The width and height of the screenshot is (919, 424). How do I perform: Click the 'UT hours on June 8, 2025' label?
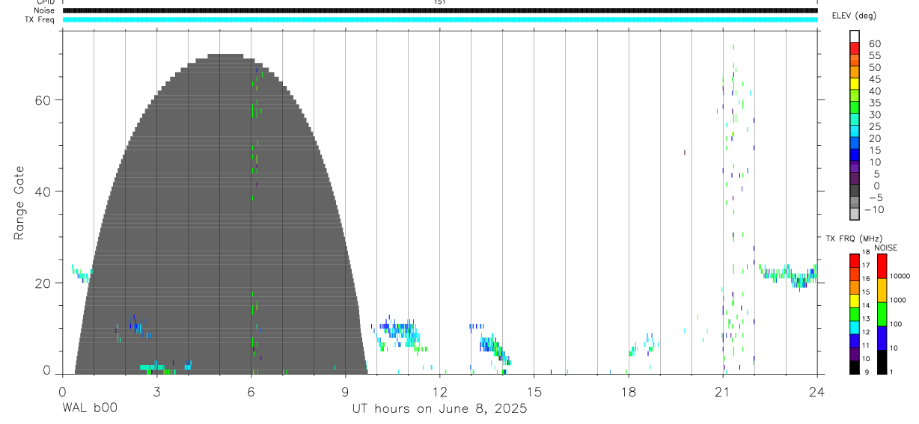(x=439, y=409)
